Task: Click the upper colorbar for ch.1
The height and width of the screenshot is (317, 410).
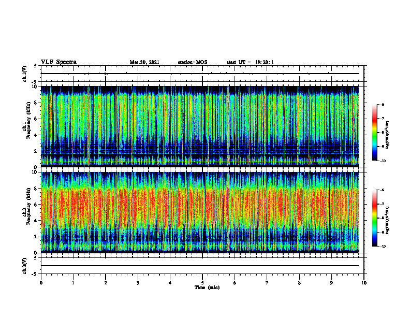Action: coord(375,133)
